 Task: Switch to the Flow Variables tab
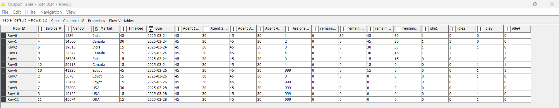pos(121,21)
